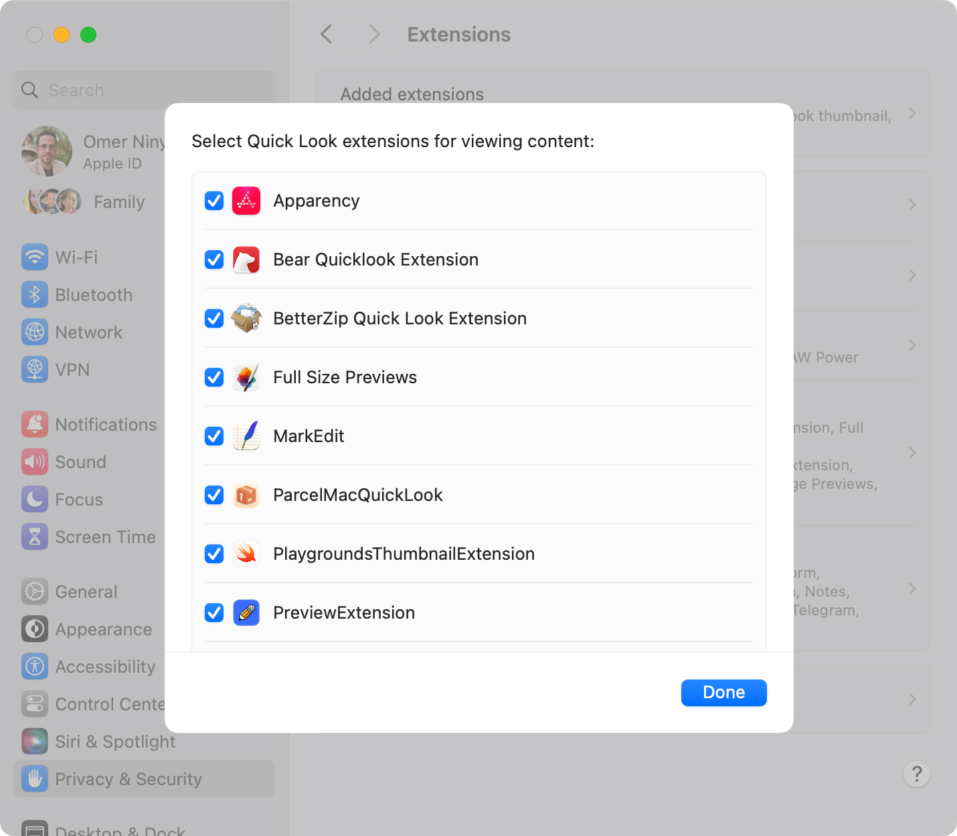Open Screen Time in sidebar
Image resolution: width=957 pixels, height=836 pixels.
point(144,537)
